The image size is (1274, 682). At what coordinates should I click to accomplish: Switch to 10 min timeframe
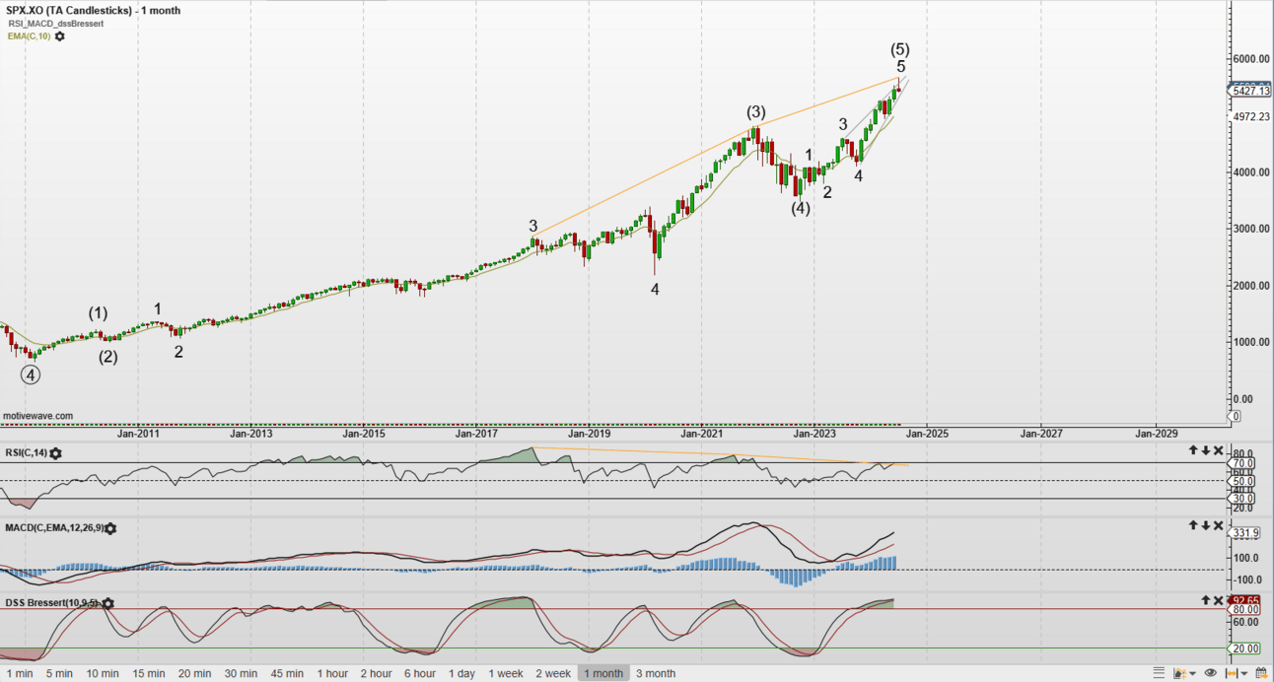point(103,673)
